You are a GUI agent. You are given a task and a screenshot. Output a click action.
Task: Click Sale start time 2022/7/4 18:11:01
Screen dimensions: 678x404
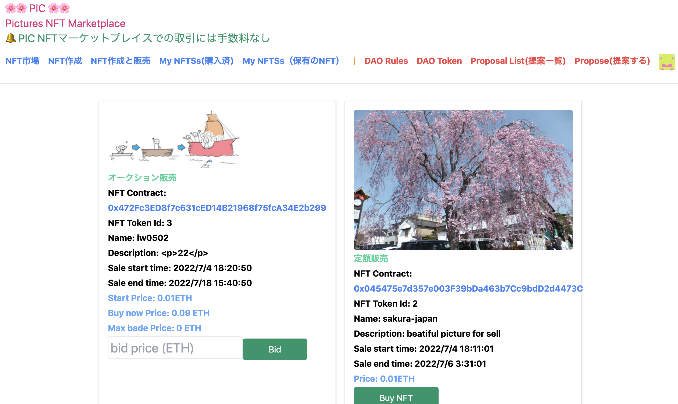(424, 348)
